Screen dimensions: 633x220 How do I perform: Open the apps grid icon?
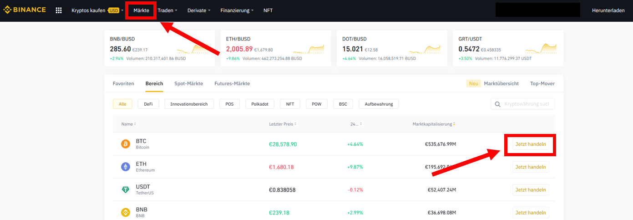pyautogui.click(x=59, y=10)
